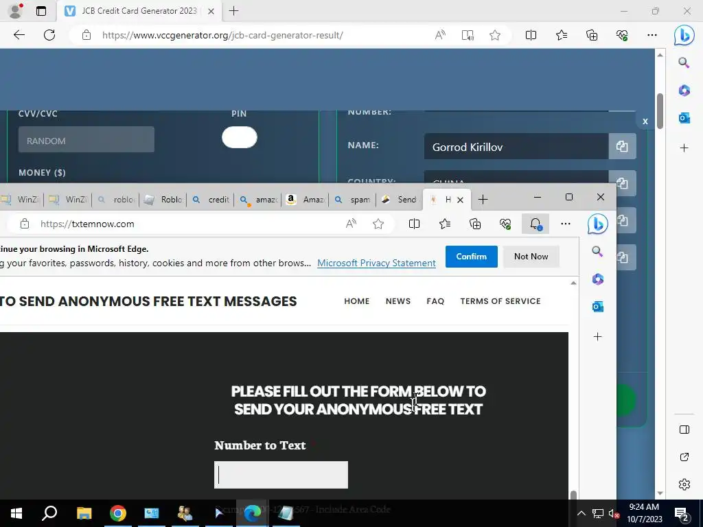Focus the Number to Text field

tap(281, 475)
